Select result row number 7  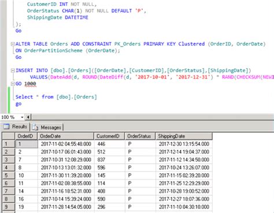pos(9,191)
